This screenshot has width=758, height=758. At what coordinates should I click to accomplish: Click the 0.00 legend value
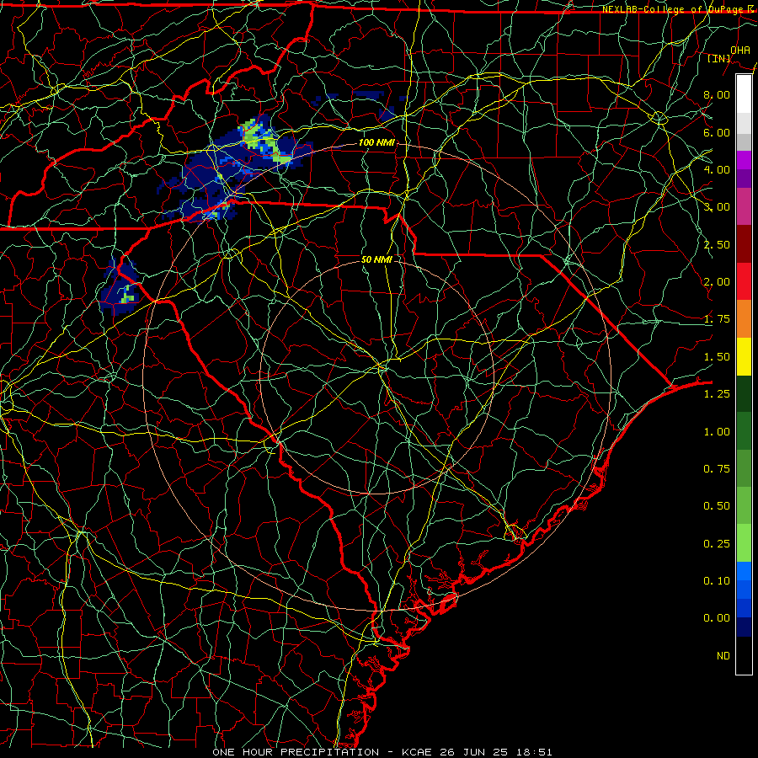[x=717, y=618]
